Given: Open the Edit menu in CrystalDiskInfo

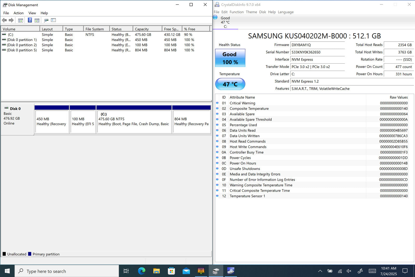Looking at the screenshot, I should 224,12.
